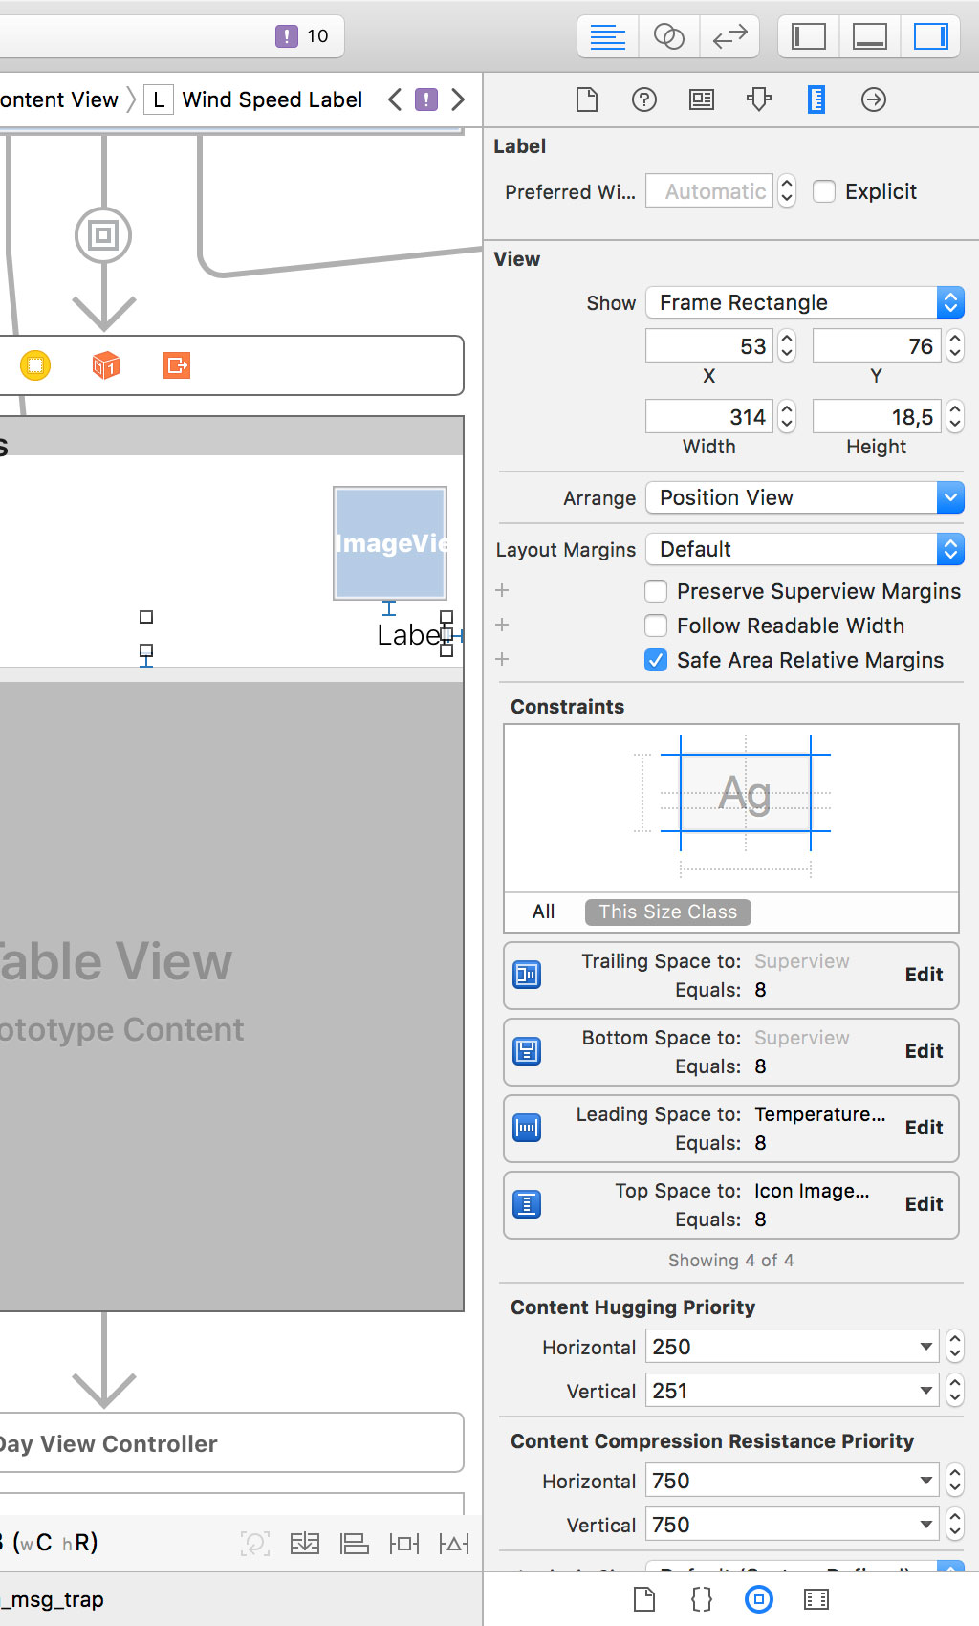Uncheck Safe Area Relative Margins

click(656, 660)
